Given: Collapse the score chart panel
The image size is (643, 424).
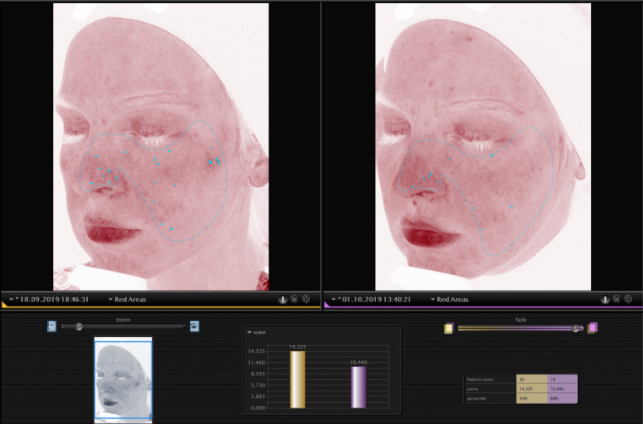Looking at the screenshot, I should coord(248,332).
